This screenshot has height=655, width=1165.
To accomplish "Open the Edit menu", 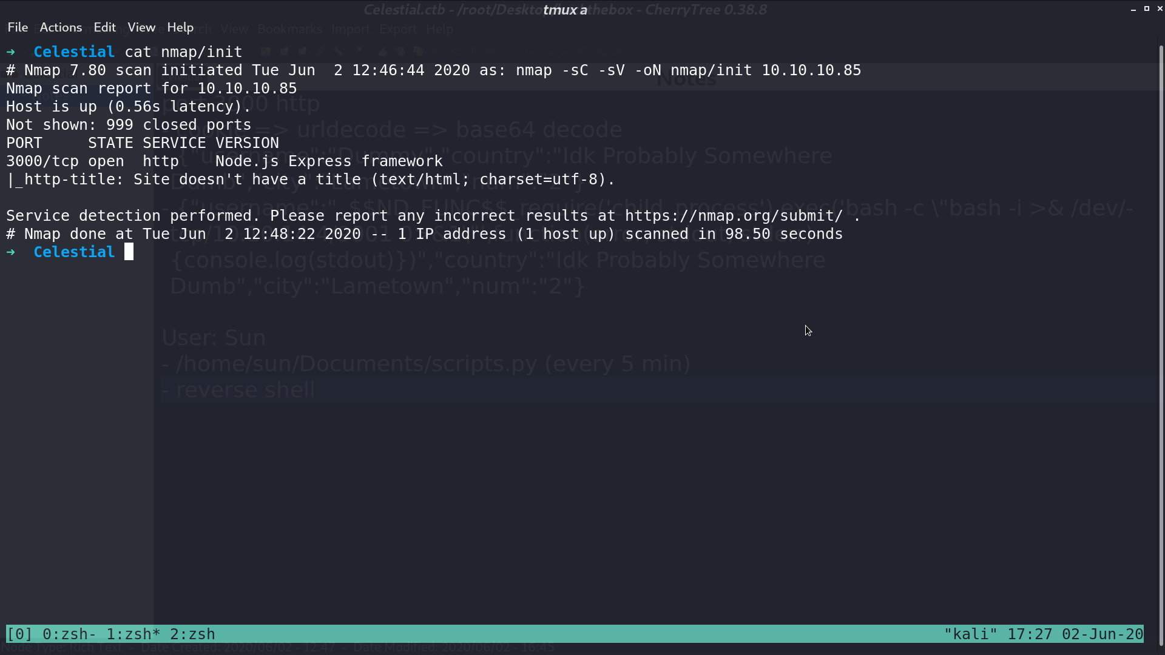I will [x=104, y=27].
